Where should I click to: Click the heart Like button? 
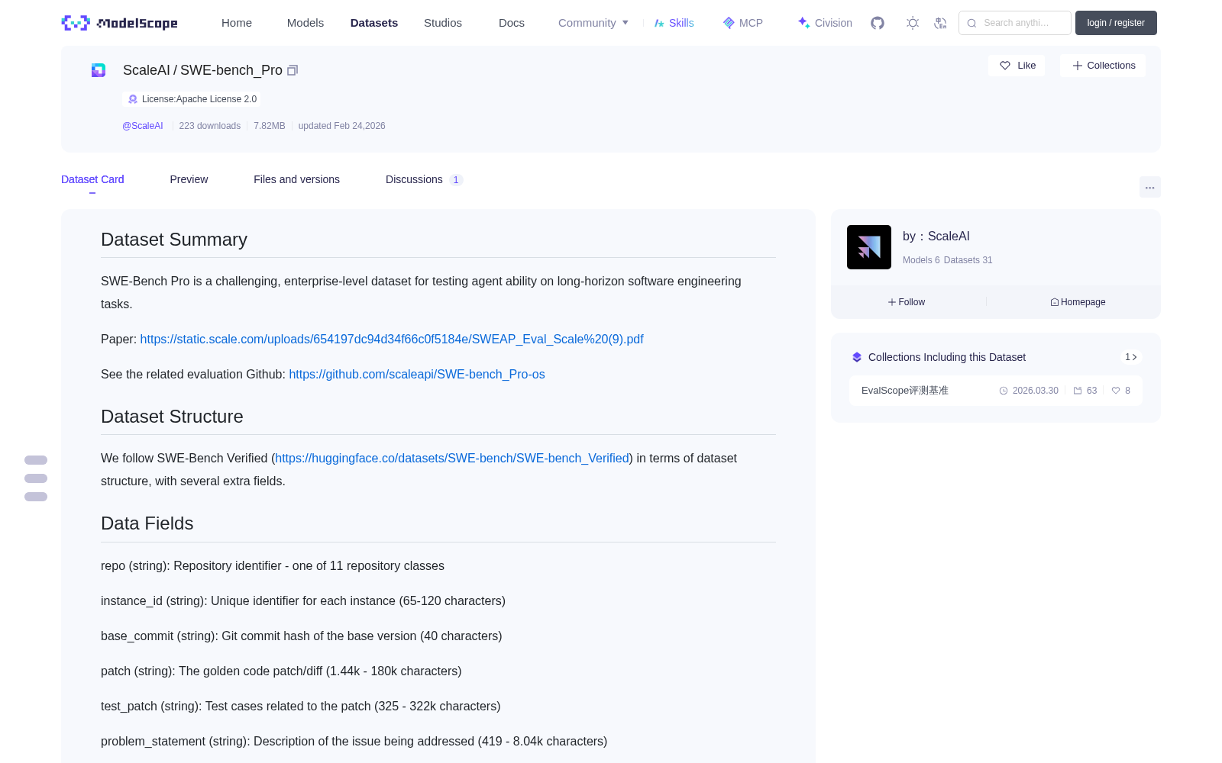coord(1017,66)
